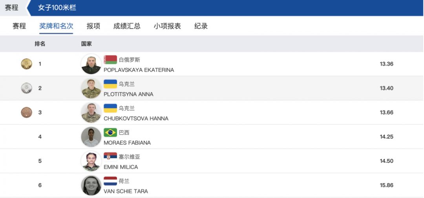The width and height of the screenshot is (424, 198).
Task: Click VAN SCHIE TARA's portrait photo
Action: (x=91, y=185)
